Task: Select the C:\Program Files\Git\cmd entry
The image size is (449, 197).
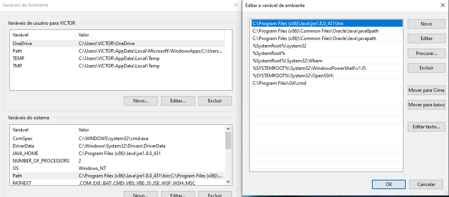Action: [x=327, y=83]
